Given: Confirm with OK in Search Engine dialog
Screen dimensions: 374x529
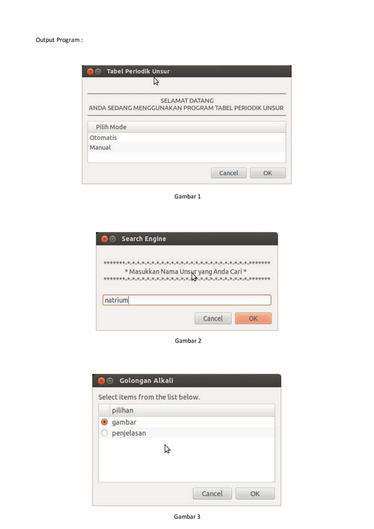Looking at the screenshot, I should click(253, 318).
